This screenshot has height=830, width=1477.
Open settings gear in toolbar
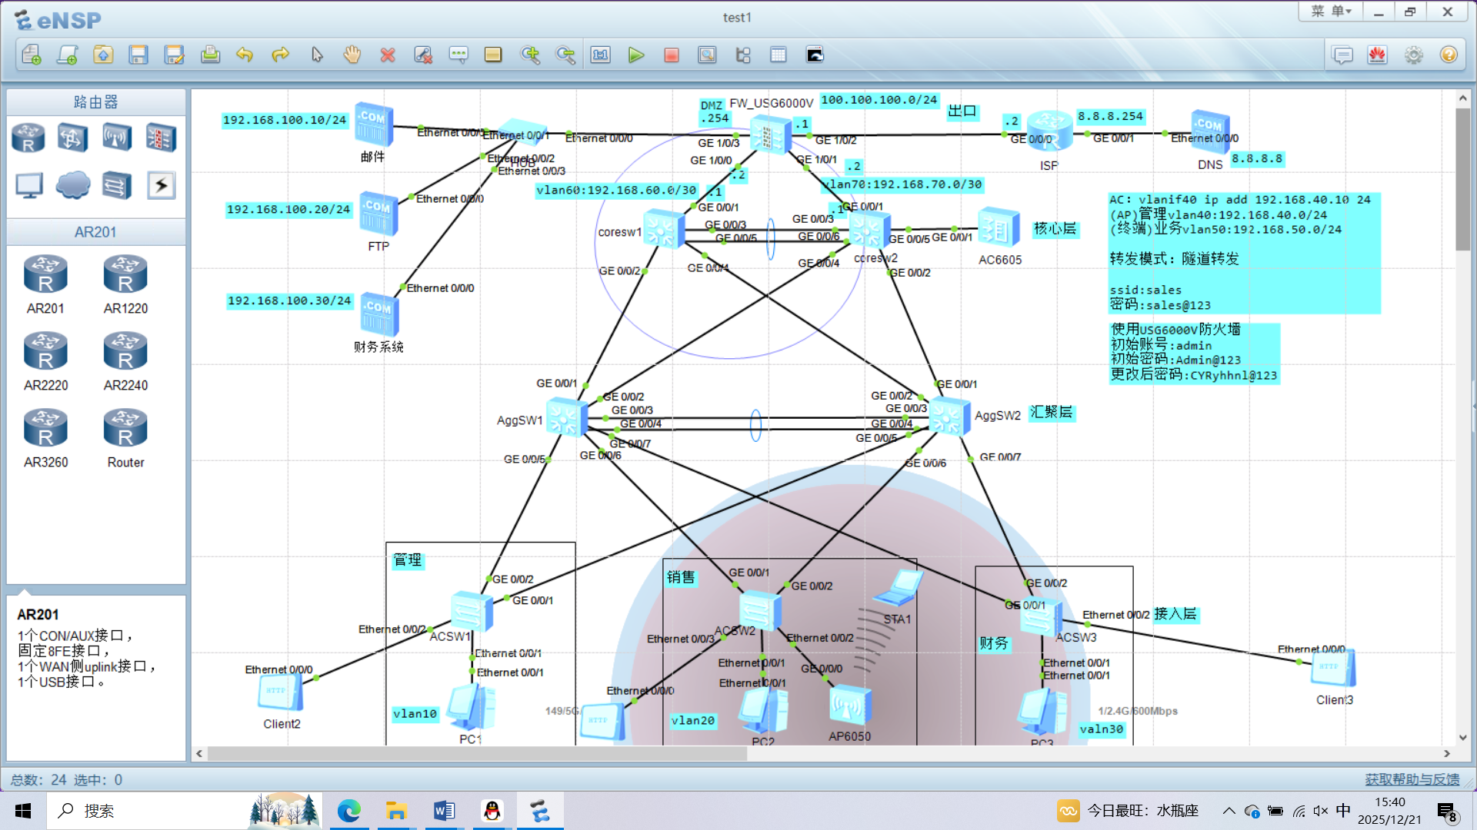click(x=1413, y=55)
